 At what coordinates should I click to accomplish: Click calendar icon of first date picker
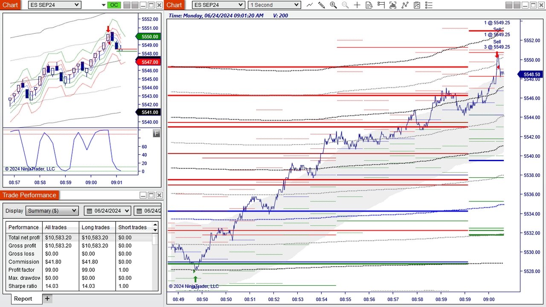[90, 211]
